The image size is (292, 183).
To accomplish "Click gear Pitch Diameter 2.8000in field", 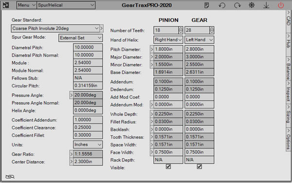I will click(199, 49).
